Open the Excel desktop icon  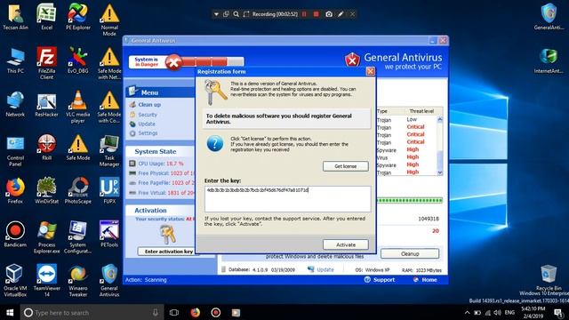[x=46, y=17]
